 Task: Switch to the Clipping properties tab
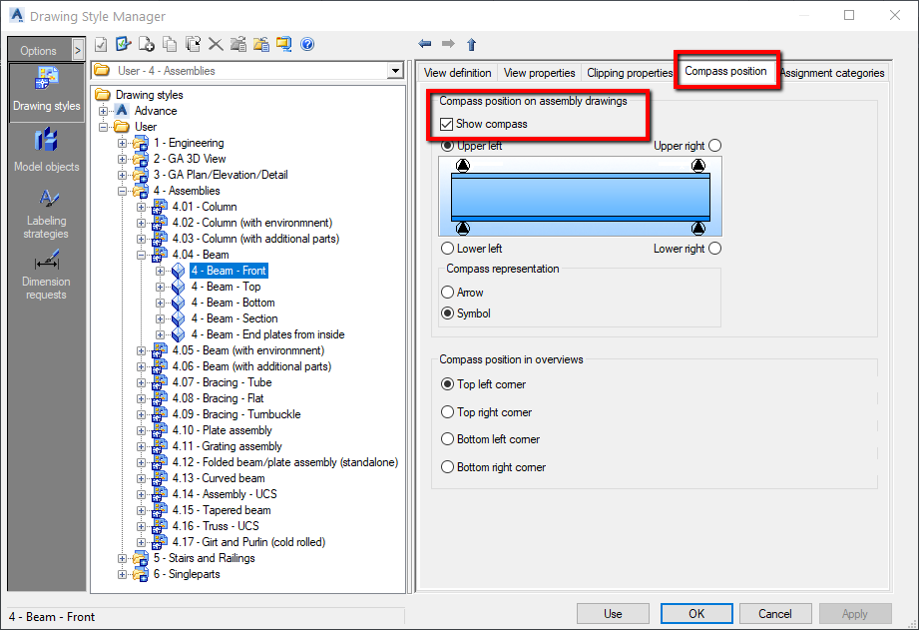(x=630, y=73)
